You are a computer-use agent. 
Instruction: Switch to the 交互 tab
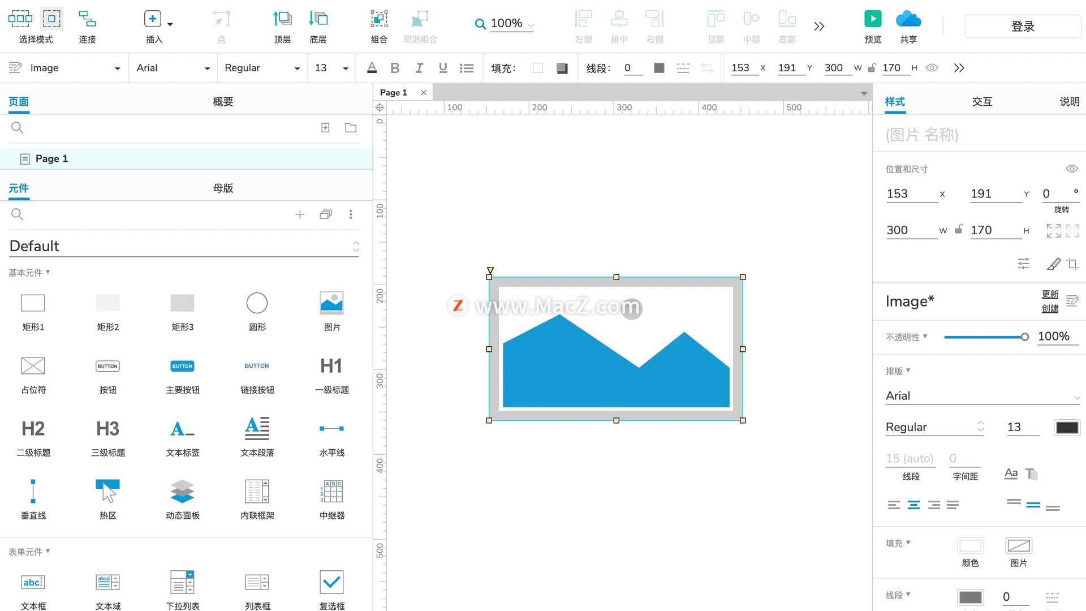[982, 101]
